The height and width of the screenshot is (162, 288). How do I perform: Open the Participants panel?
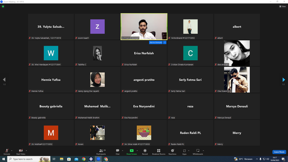pyautogui.click(x=101, y=152)
